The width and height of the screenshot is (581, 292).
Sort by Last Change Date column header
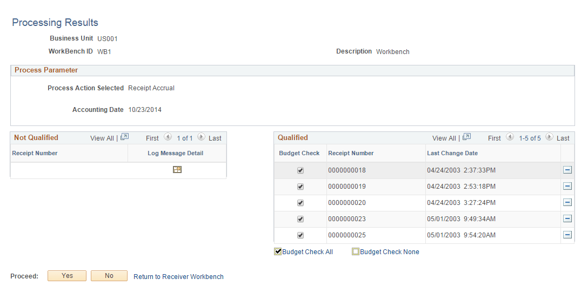452,153
